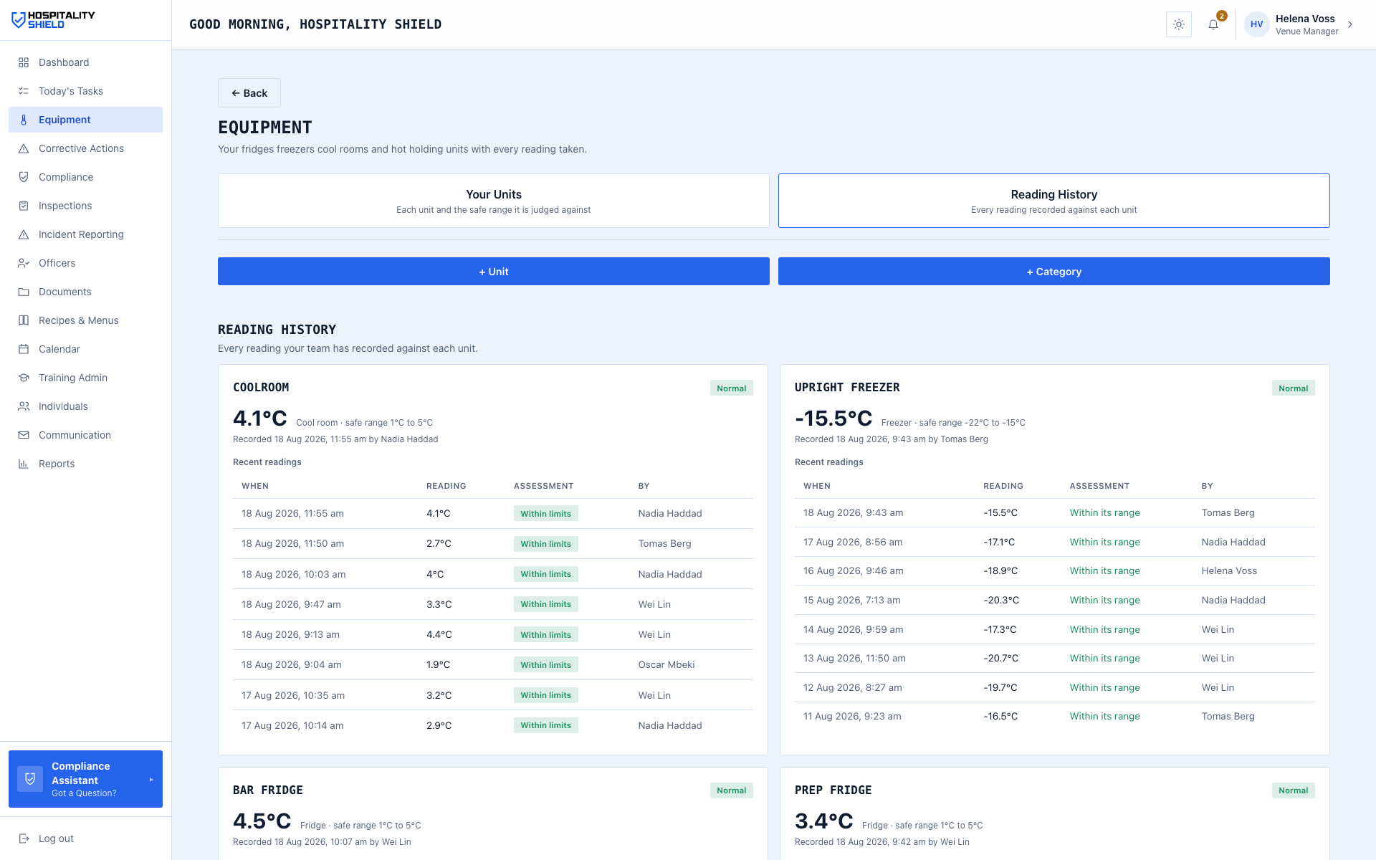Click the Incident Reporting triangle icon
This screenshot has height=860, width=1376.
click(x=24, y=234)
